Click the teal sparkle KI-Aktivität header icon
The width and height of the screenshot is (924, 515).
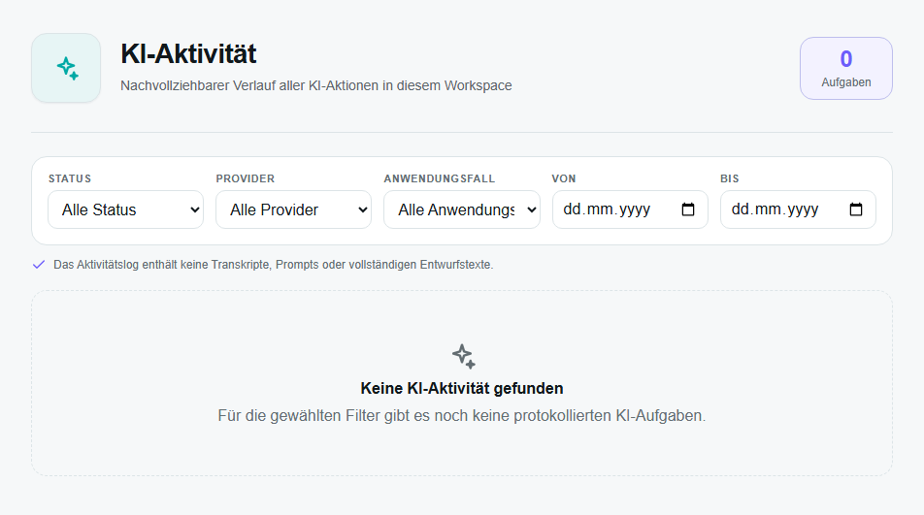(66, 68)
